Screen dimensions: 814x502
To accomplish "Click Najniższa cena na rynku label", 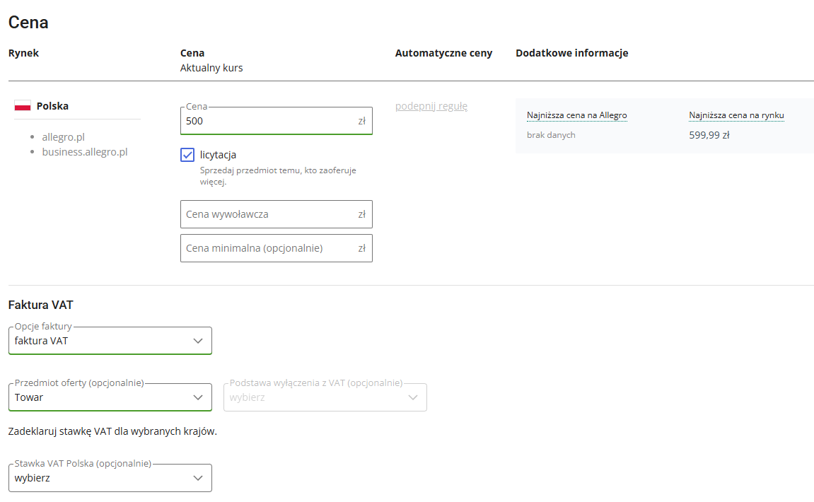I will (736, 115).
